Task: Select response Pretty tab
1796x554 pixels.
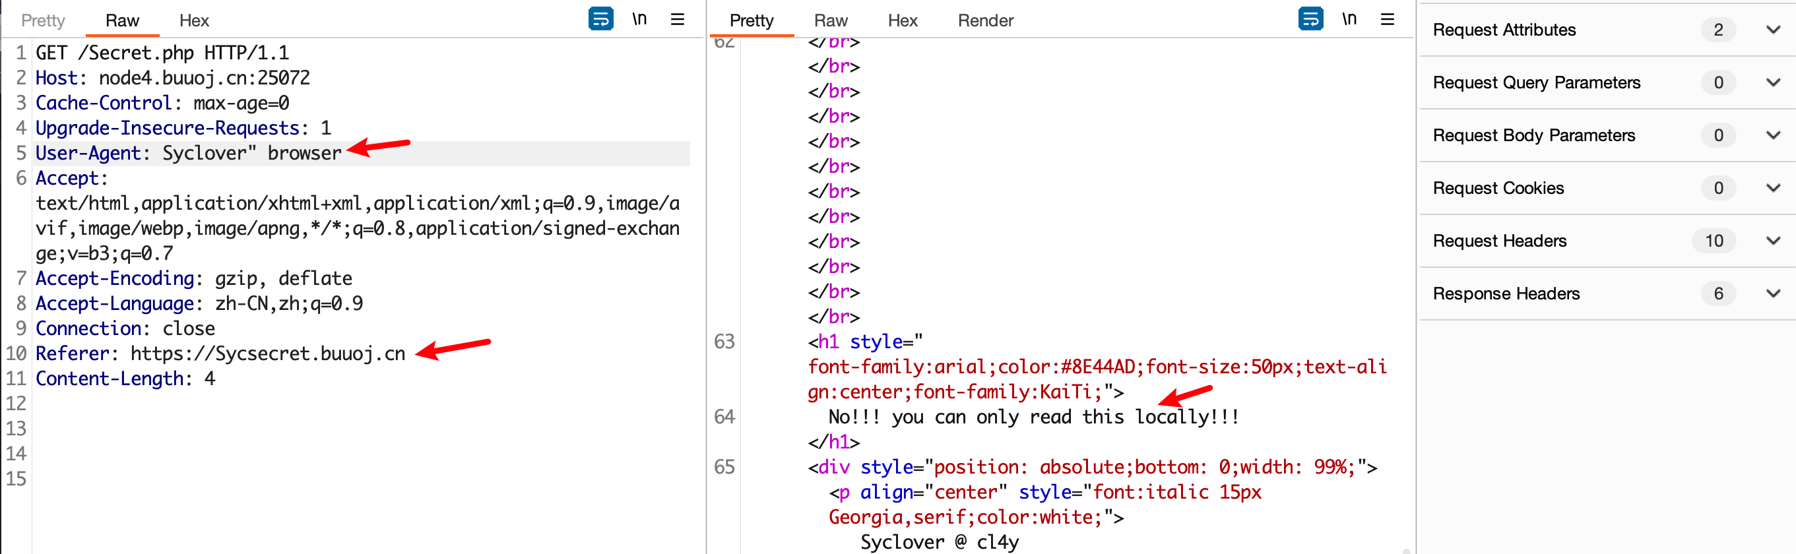Action: (x=752, y=20)
